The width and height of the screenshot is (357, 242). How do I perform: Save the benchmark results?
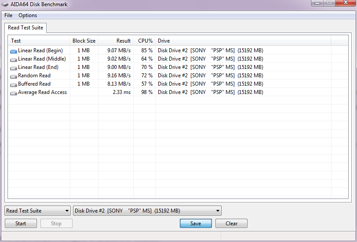click(x=196, y=224)
